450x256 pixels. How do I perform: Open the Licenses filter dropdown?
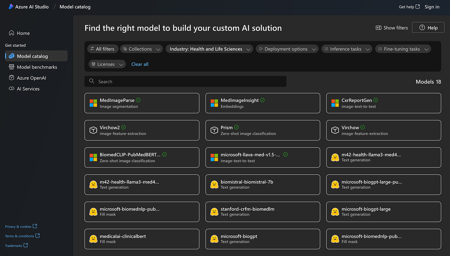[x=107, y=64]
